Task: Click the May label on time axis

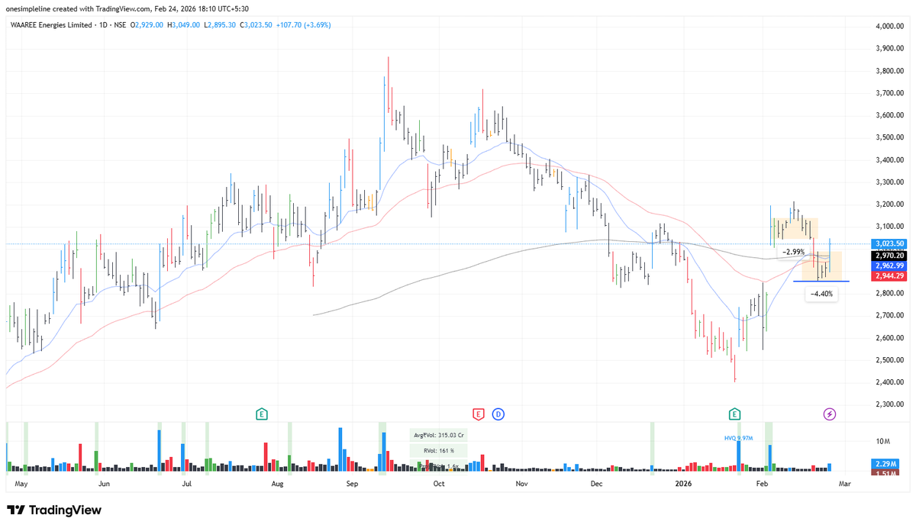Action: pyautogui.click(x=21, y=484)
